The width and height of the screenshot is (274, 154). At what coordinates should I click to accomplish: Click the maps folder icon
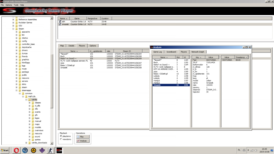click(x=33, y=124)
